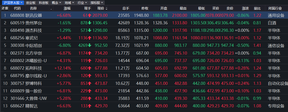Sort by the 名称 column header
Viewport: 288px width, 112px height.
pos(33,8)
